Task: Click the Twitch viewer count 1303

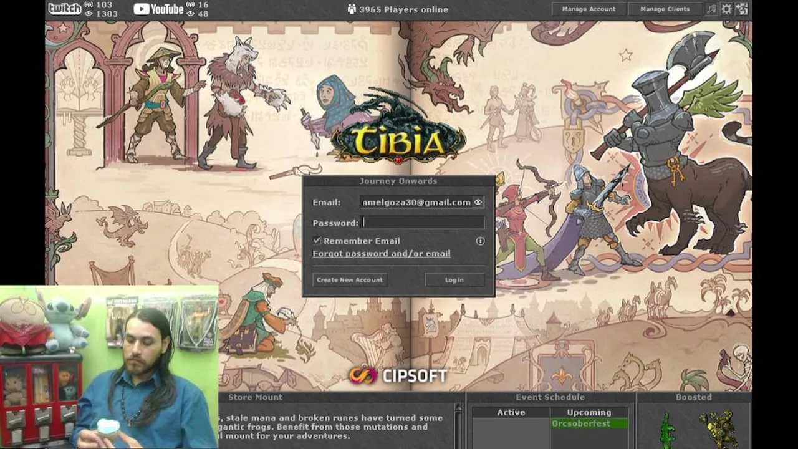Action: 107,14
